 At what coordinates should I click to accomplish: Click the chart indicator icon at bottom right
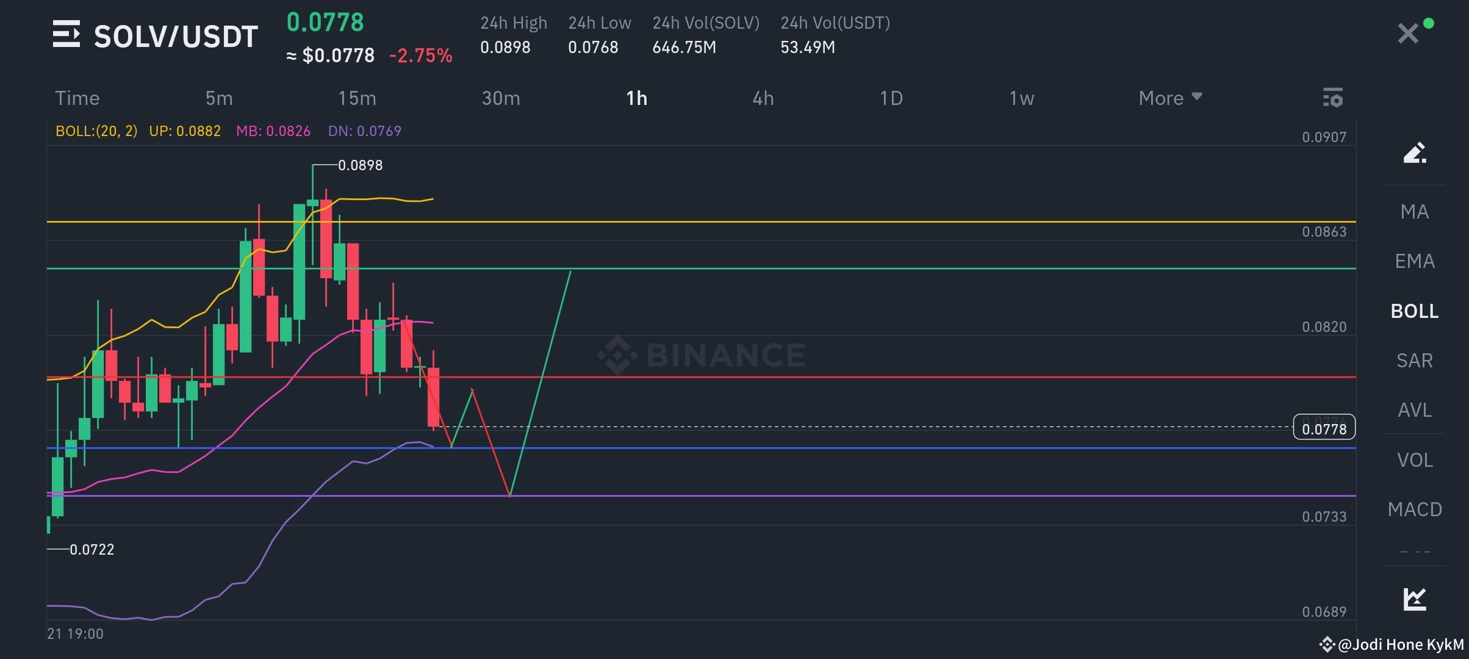click(x=1415, y=599)
